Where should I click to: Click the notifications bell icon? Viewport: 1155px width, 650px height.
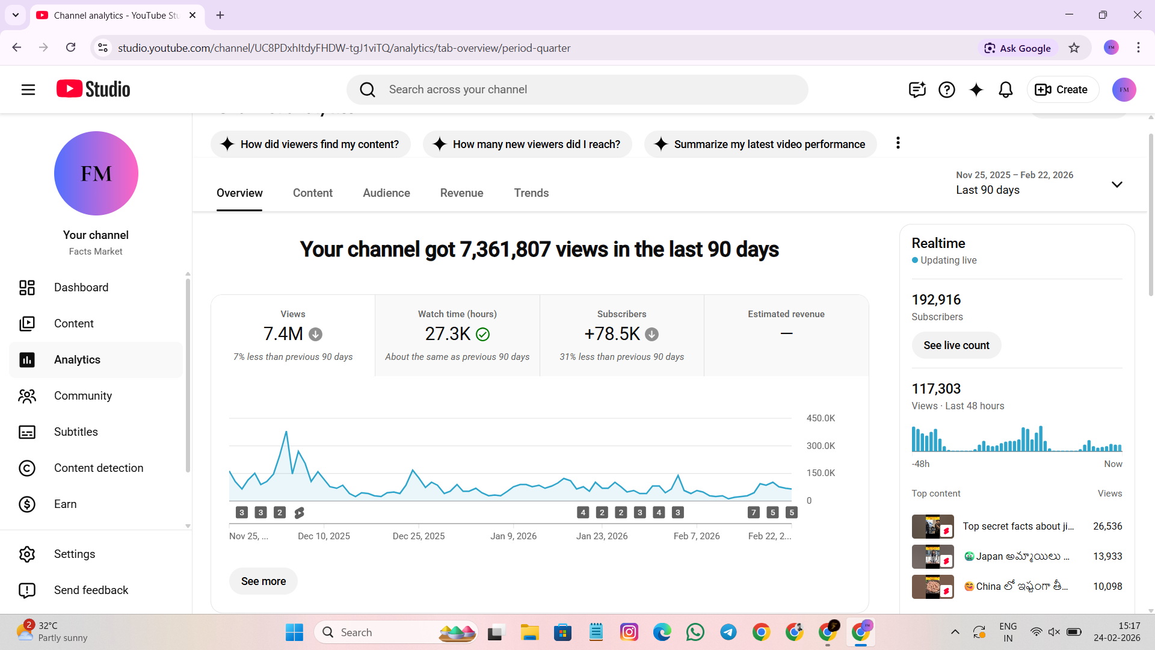(x=1005, y=90)
